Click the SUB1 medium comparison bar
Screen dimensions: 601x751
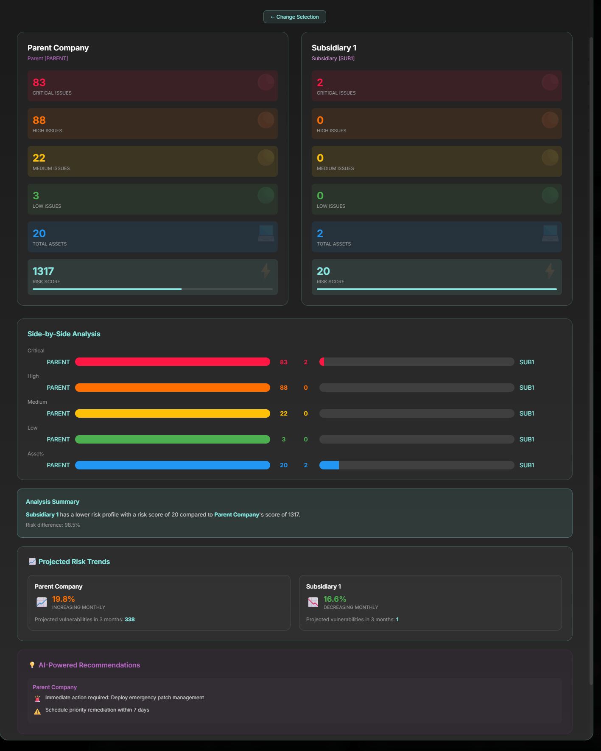pyautogui.click(x=417, y=413)
